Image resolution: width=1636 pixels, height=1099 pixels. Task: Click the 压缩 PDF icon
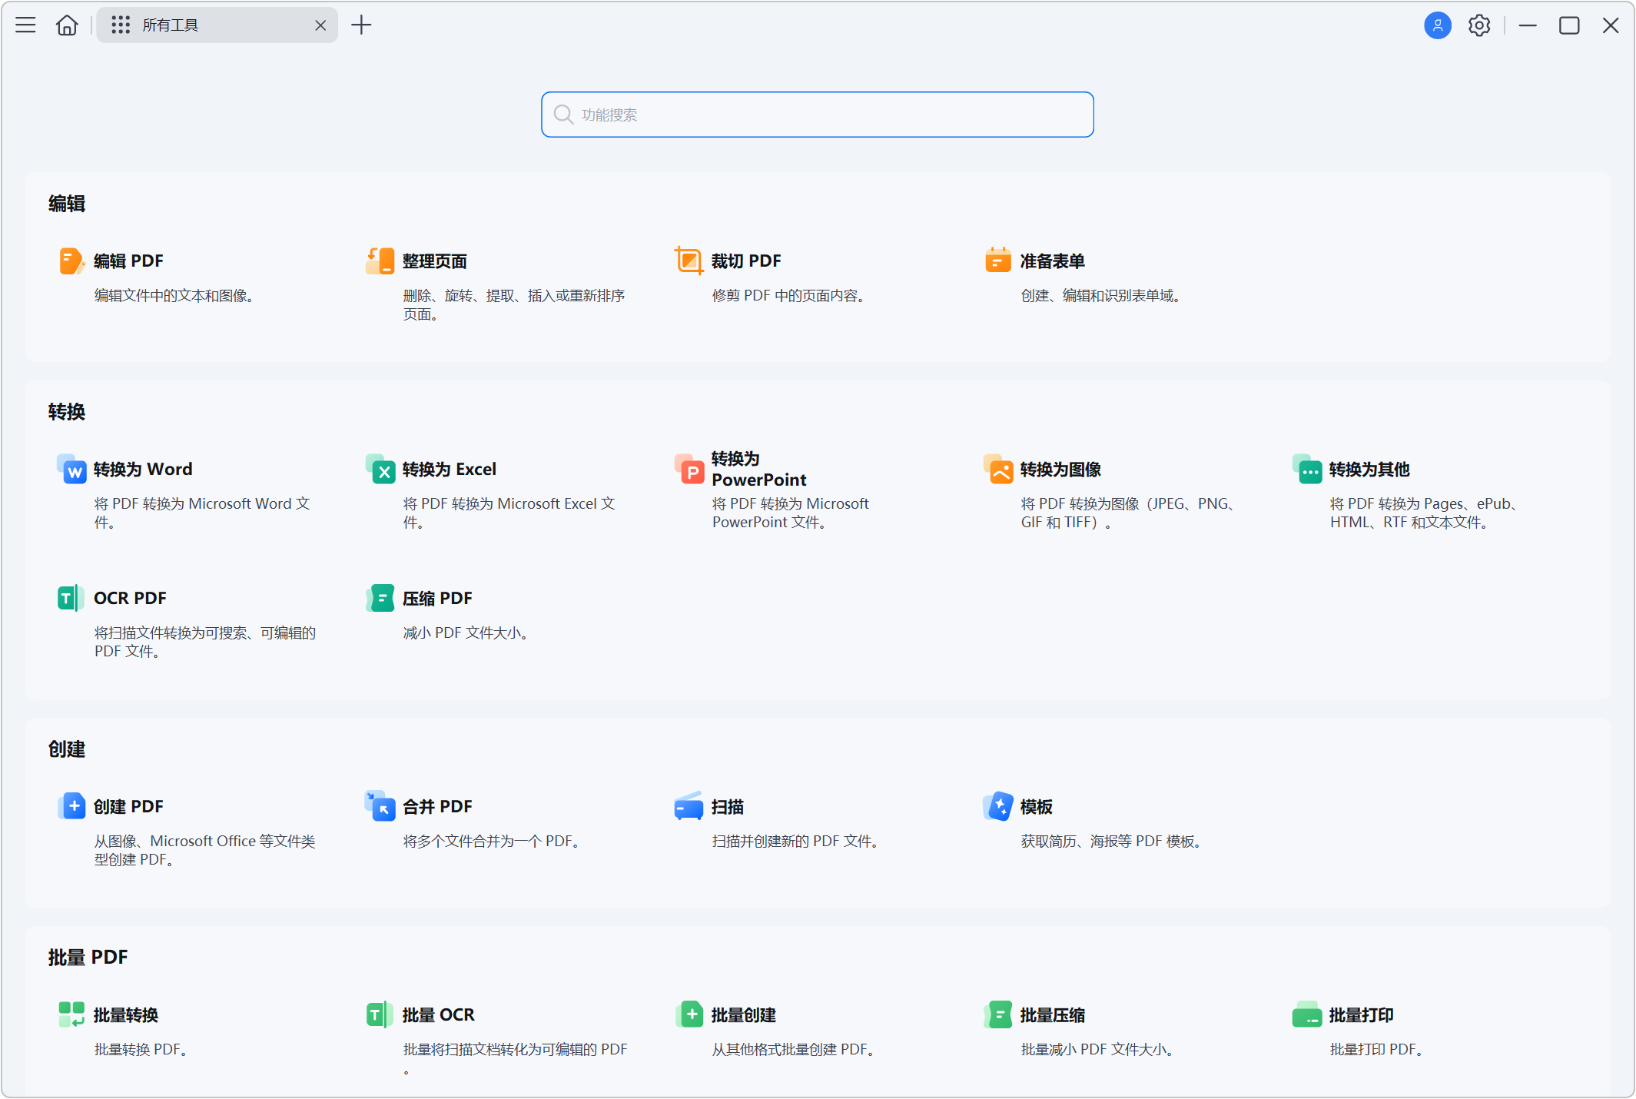[x=380, y=599]
